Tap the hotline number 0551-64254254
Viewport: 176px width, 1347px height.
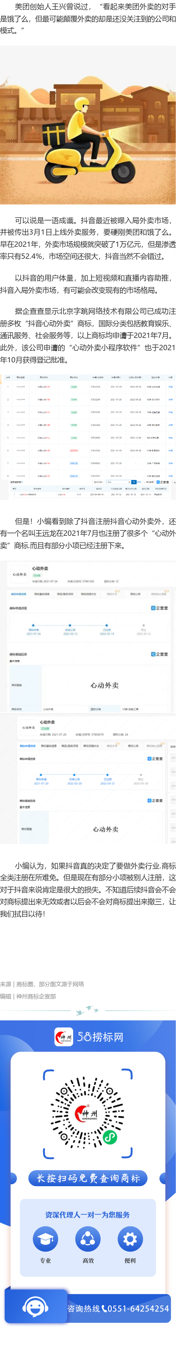pyautogui.click(x=138, y=1309)
